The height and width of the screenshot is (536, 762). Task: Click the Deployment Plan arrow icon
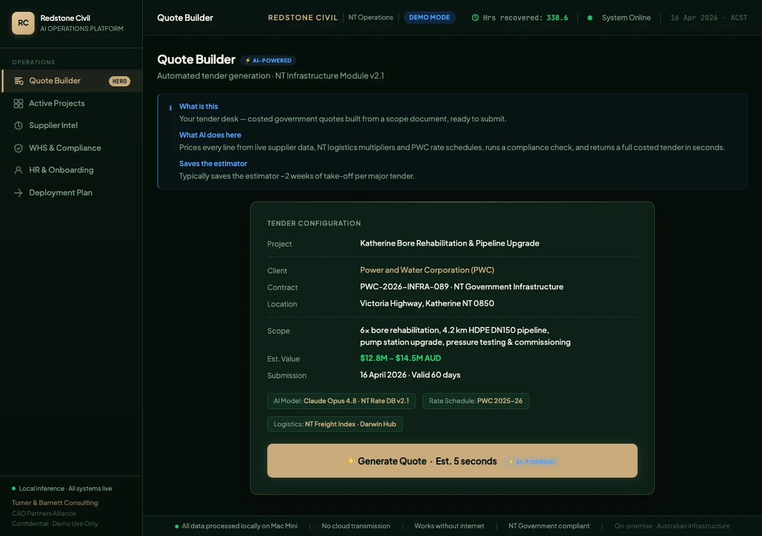tap(18, 193)
